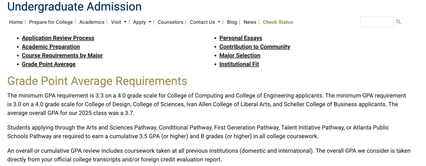Follow the Academic Preparation link
Image resolution: width=426 pixels, height=166 pixels.
point(51,47)
